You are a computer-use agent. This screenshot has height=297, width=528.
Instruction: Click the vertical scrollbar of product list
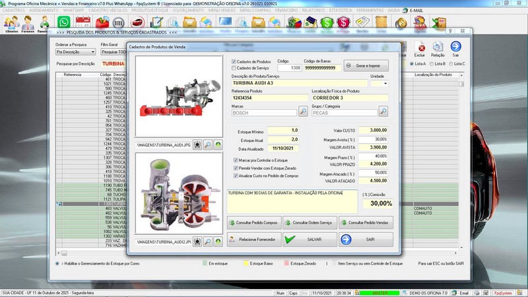[461, 160]
